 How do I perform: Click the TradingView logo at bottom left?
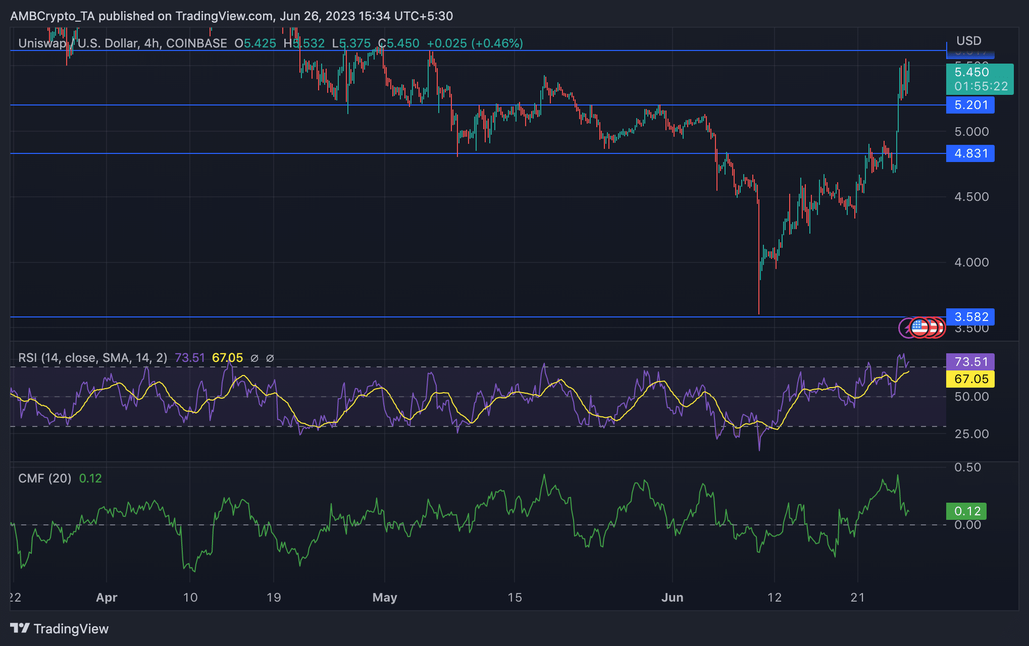pyautogui.click(x=60, y=628)
